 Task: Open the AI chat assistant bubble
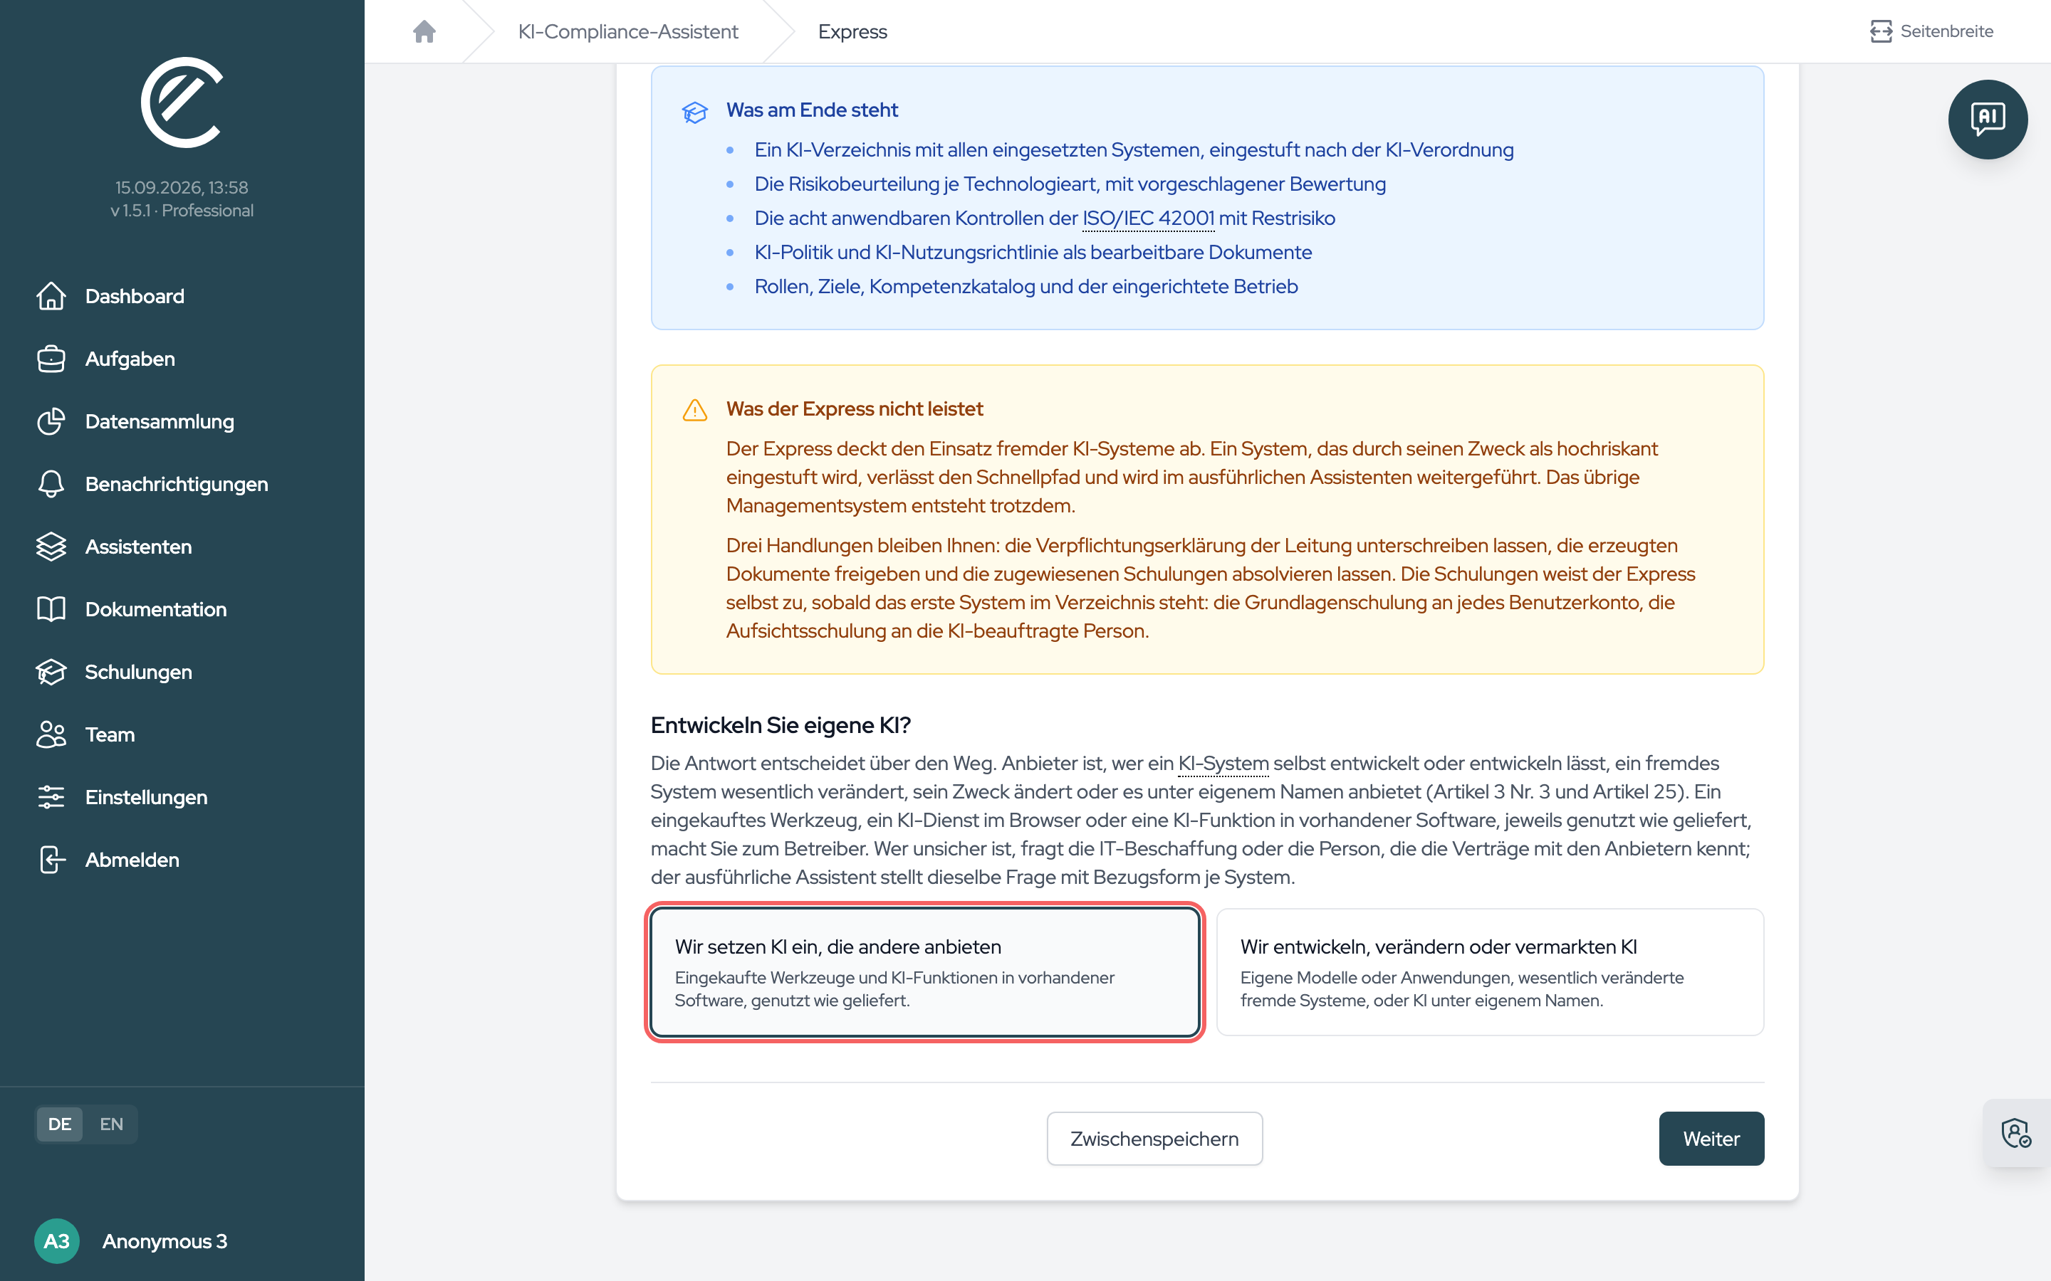pos(1988,120)
